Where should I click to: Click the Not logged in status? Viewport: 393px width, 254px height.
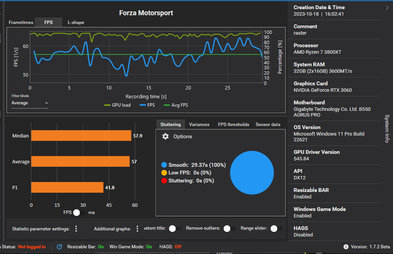(x=32, y=247)
